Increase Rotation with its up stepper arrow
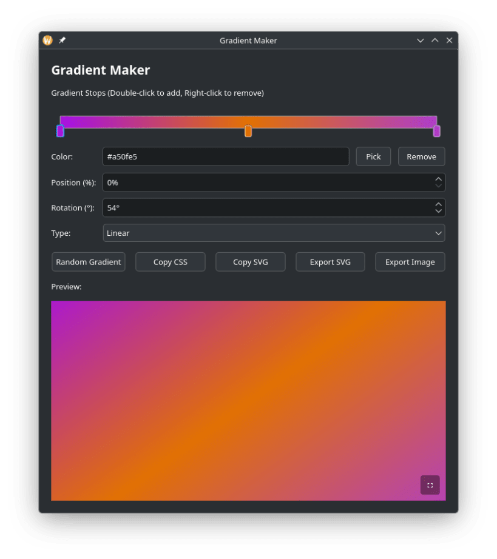This screenshot has width=497, height=559. (438, 204)
